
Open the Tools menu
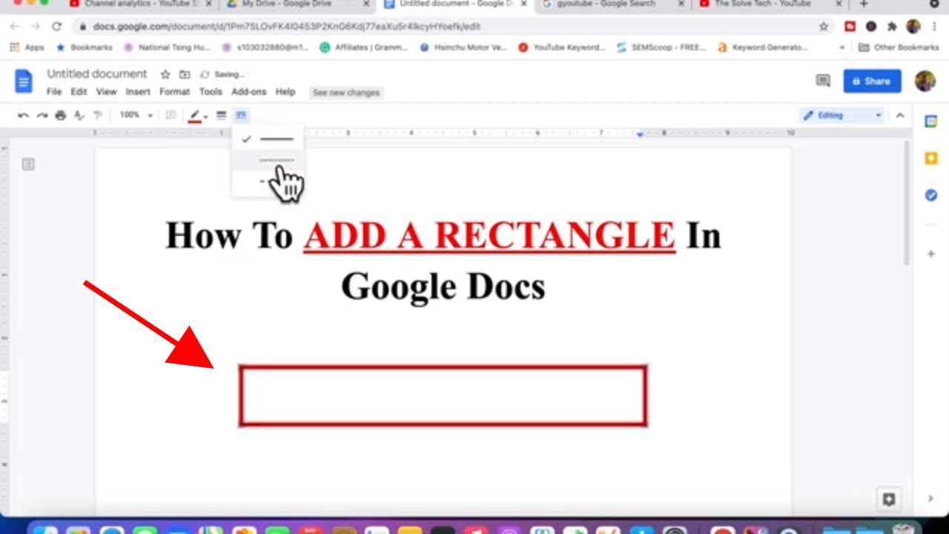[x=211, y=92]
